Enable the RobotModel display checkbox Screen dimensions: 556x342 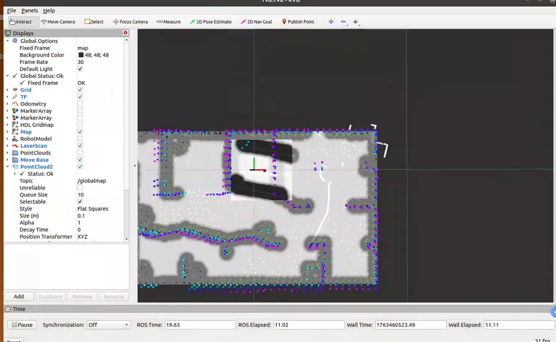click(x=80, y=139)
